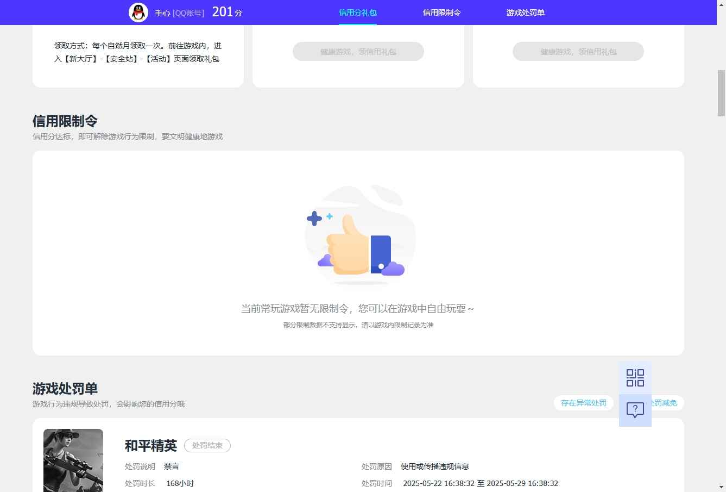Open the help question bubble icon
This screenshot has width=726, height=492.
(635, 410)
